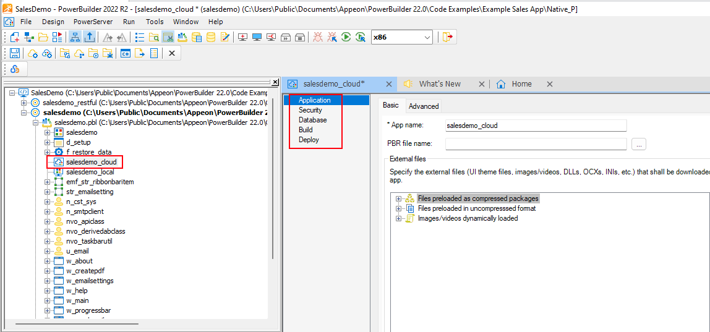Expand Files preloaded in uncompressed format
Viewport: 710px width, 332px height.
pos(398,209)
